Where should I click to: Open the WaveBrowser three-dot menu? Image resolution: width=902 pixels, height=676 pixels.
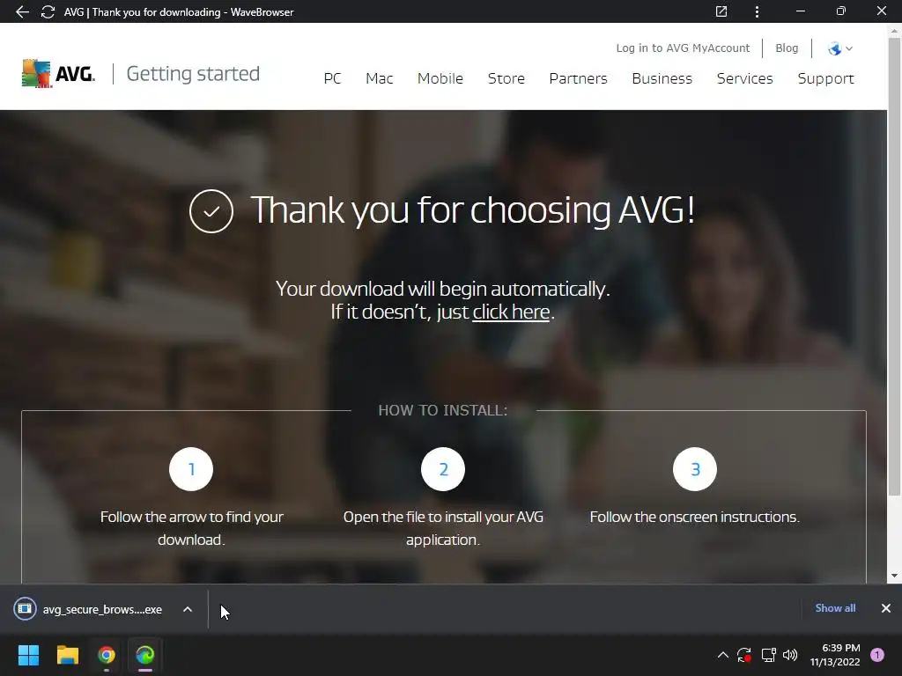[x=757, y=11]
